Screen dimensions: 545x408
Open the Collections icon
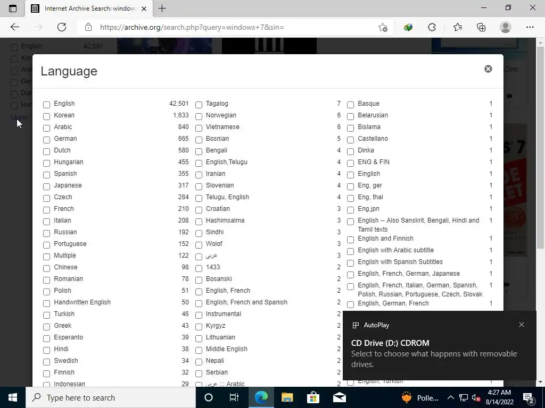point(481,27)
